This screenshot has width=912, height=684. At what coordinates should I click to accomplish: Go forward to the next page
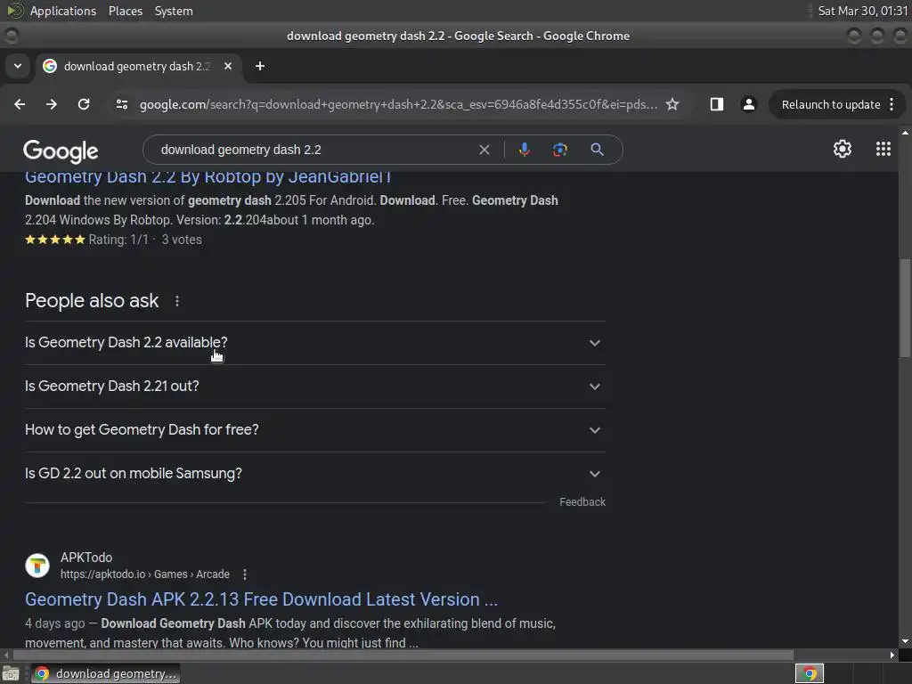pos(52,104)
